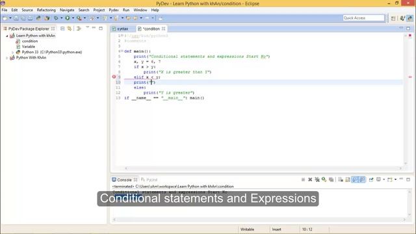Screen dimensions: 416x234
Task: Collapse the Learn Python with khAn project
Action: pyautogui.click(x=7, y=36)
